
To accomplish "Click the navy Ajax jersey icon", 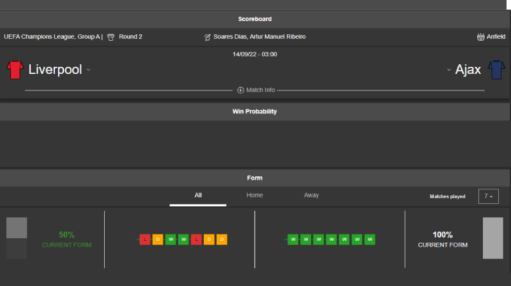I will 496,69.
